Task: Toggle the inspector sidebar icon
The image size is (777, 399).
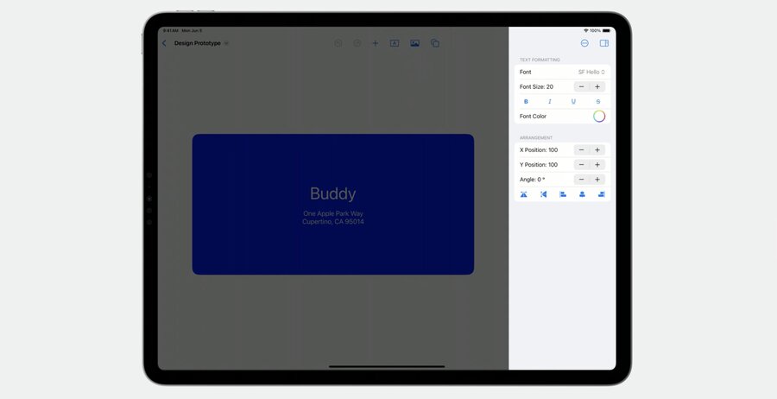Action: [x=604, y=44]
